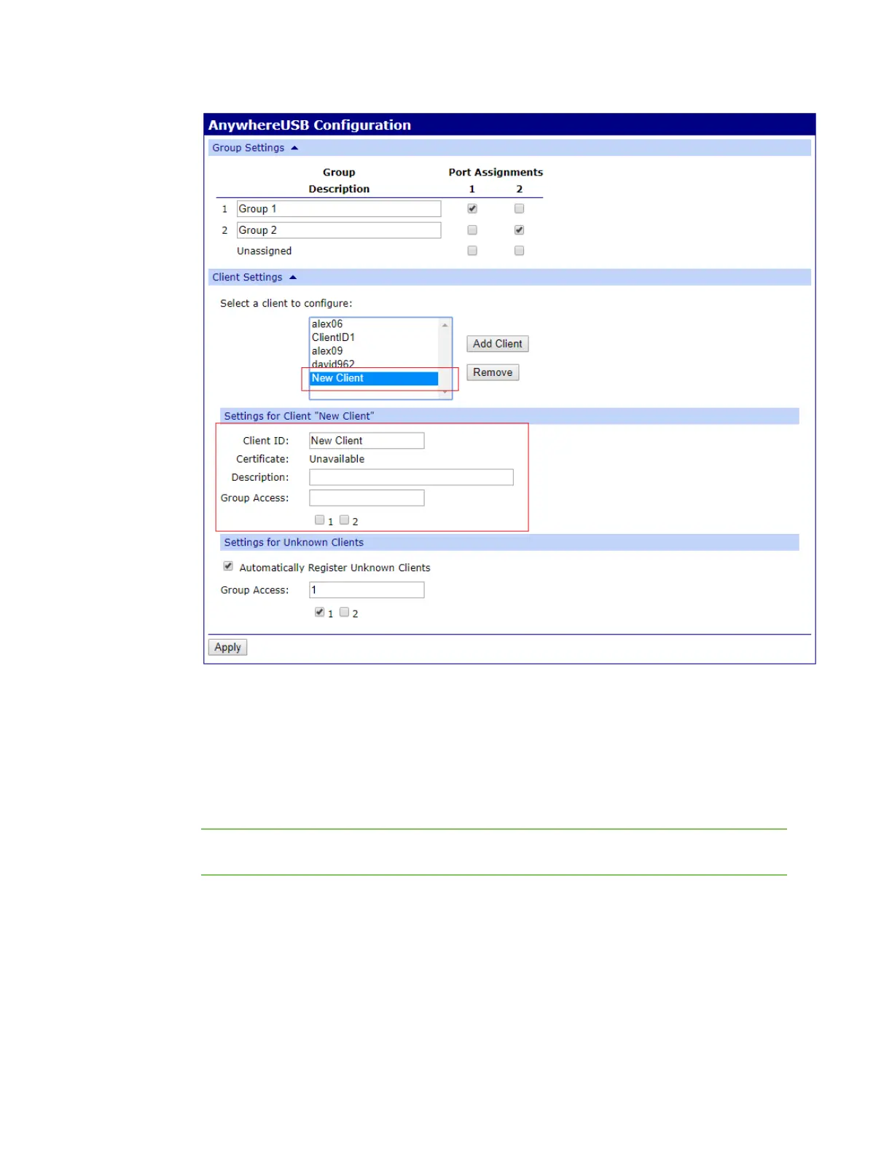Check port 2 in Unassigned row
Image resolution: width=892 pixels, height=1154 pixels.
(x=519, y=251)
